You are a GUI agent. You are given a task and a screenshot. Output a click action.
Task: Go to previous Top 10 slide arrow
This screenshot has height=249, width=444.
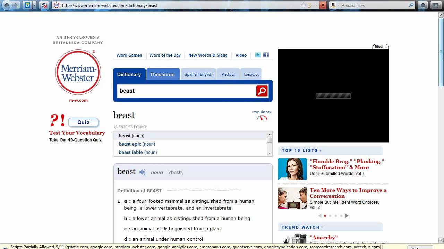click(x=320, y=216)
